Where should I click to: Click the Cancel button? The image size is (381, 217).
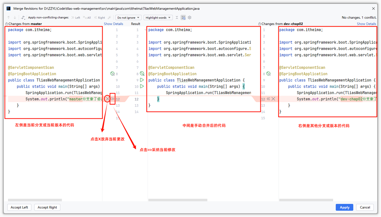point(365,207)
